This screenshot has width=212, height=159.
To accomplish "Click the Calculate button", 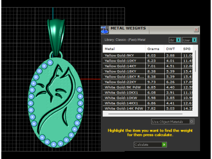I will click(150, 144).
